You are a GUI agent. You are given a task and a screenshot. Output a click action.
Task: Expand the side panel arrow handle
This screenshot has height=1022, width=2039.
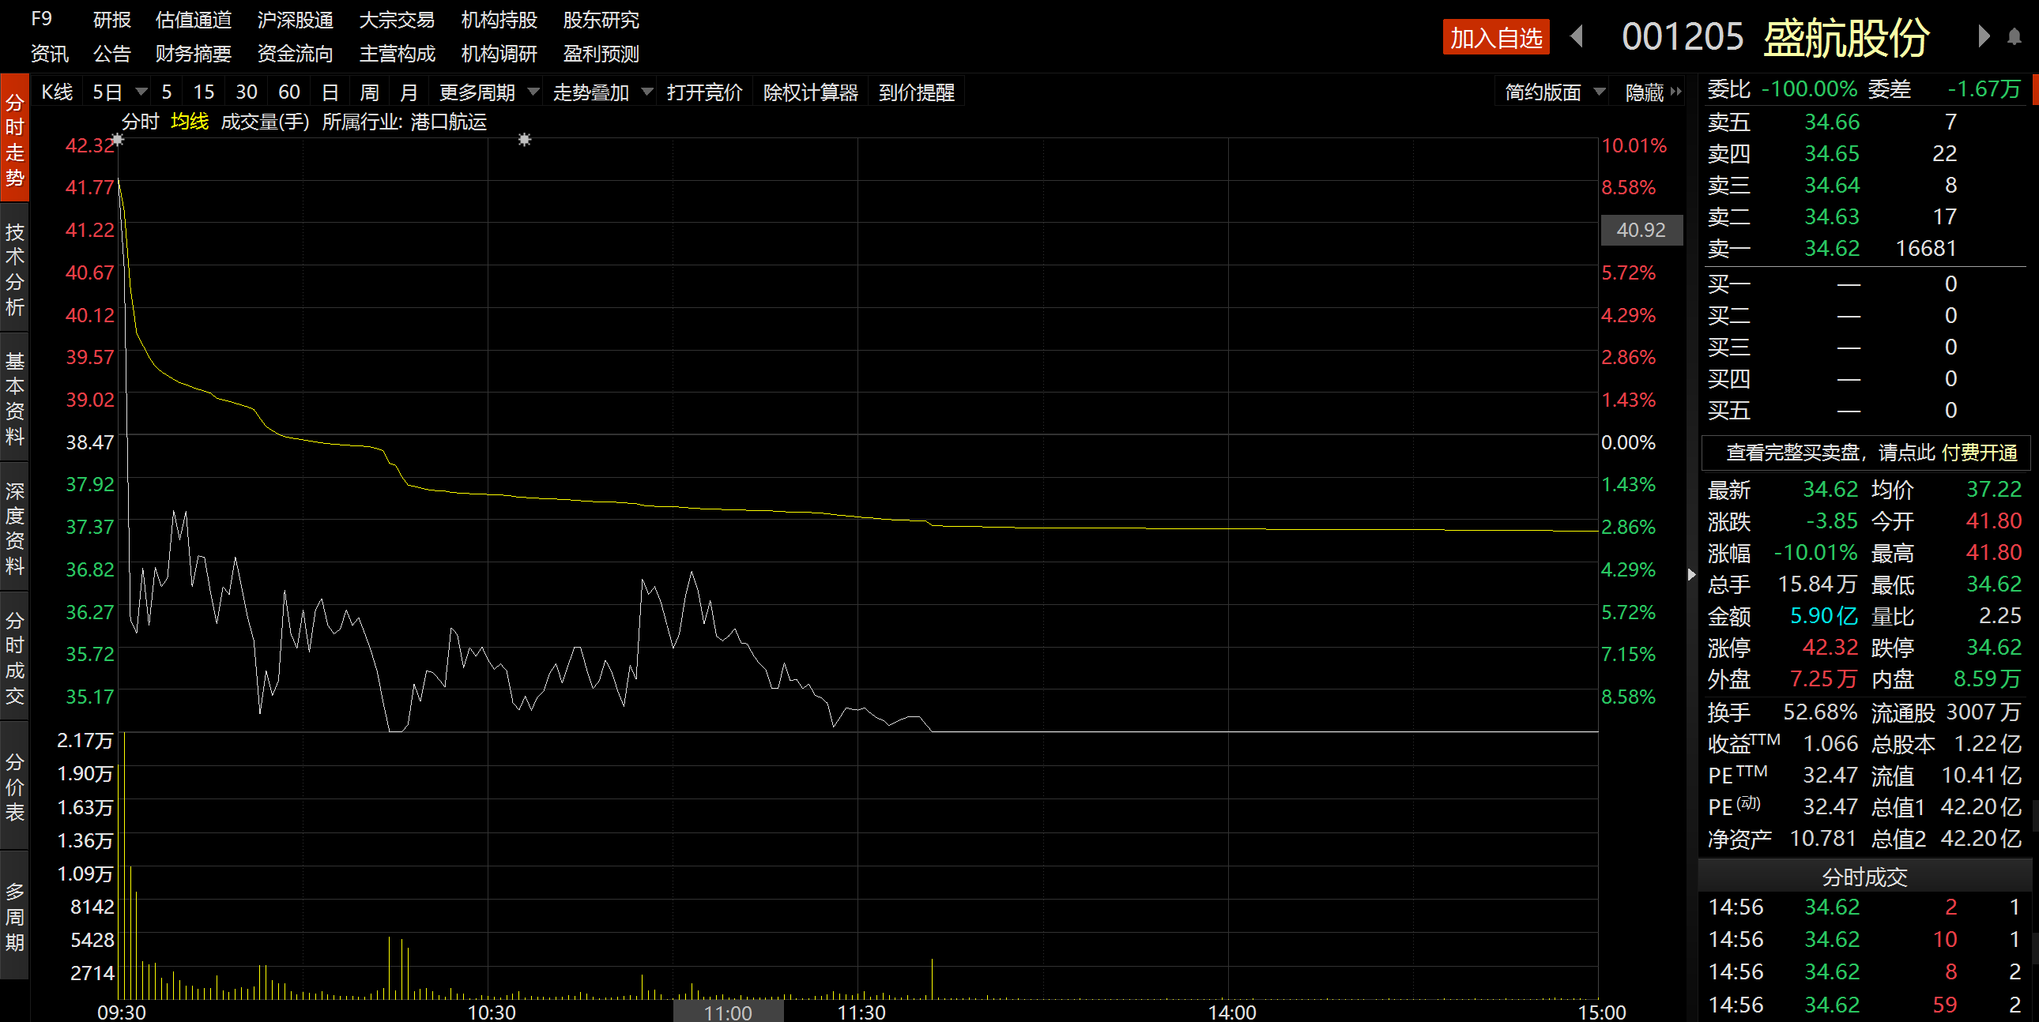pyautogui.click(x=1691, y=574)
